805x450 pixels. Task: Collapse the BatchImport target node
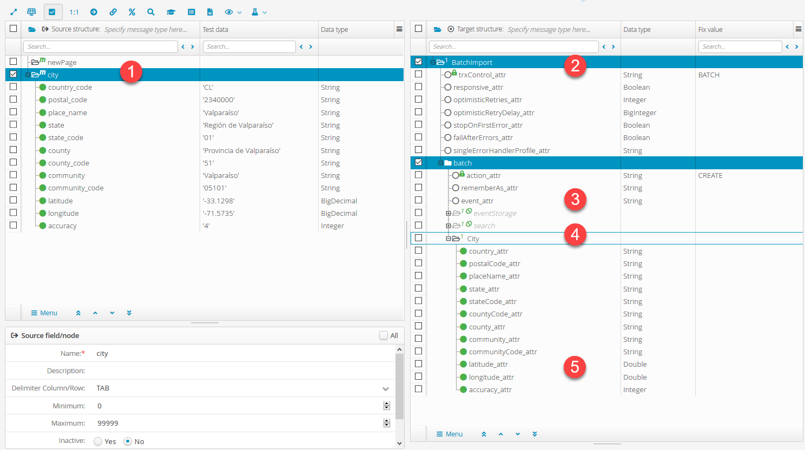(433, 62)
